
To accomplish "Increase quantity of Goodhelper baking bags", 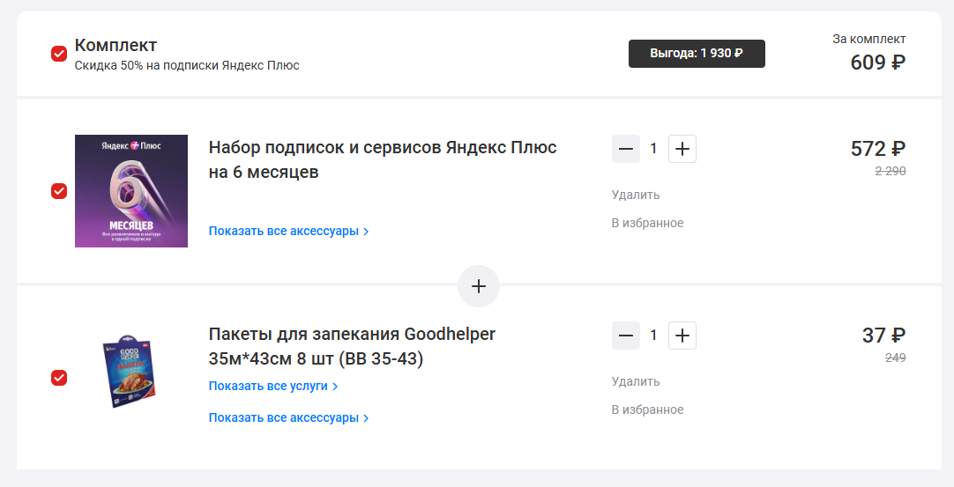I will click(682, 336).
